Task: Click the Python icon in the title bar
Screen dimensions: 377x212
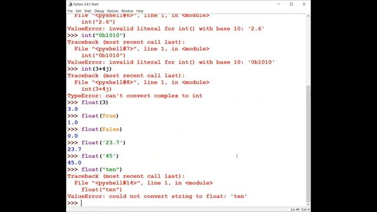Action: point(70,4)
